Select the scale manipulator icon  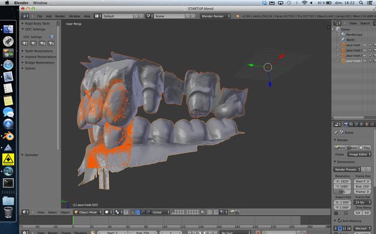point(148,212)
